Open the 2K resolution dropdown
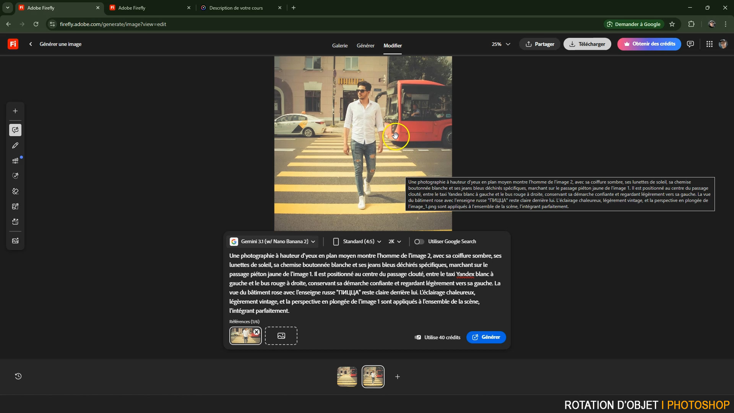Viewport: 734px width, 413px height. point(395,242)
